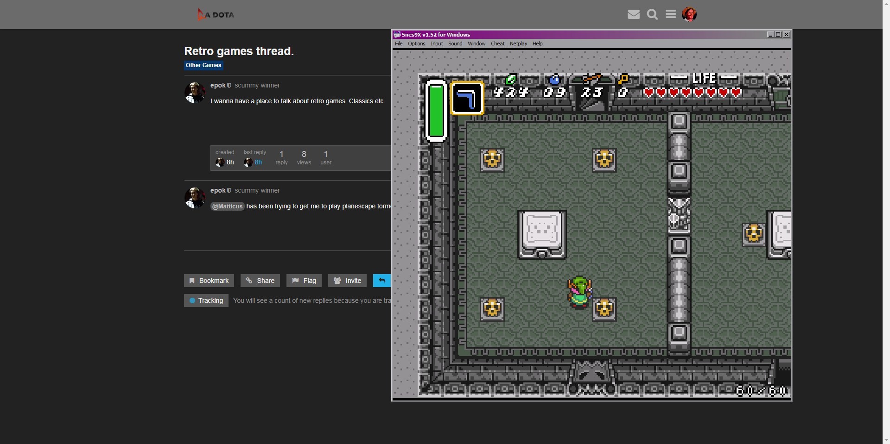Maximize the Snes9X window

(778, 34)
